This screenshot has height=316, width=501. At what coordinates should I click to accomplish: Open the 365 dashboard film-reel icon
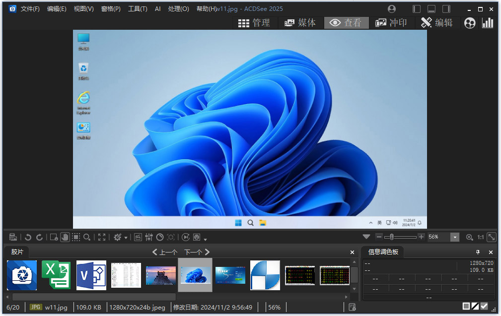tap(470, 23)
